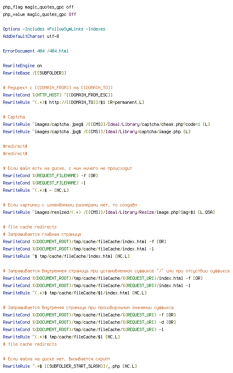Click the fileCache/index.html -l condition
This screenshot has height=373, width=233.
78,249
